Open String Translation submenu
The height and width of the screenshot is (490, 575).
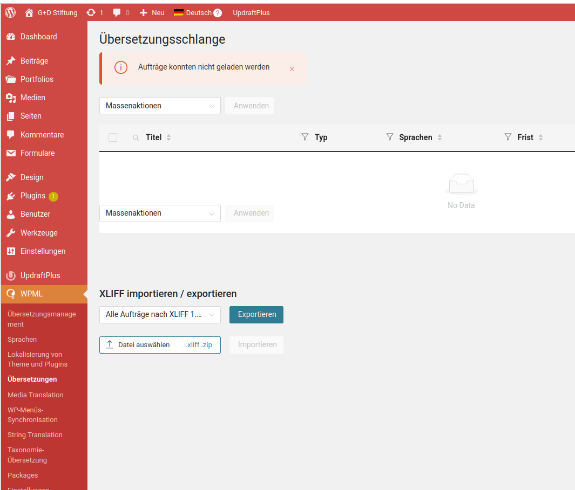click(x=35, y=434)
